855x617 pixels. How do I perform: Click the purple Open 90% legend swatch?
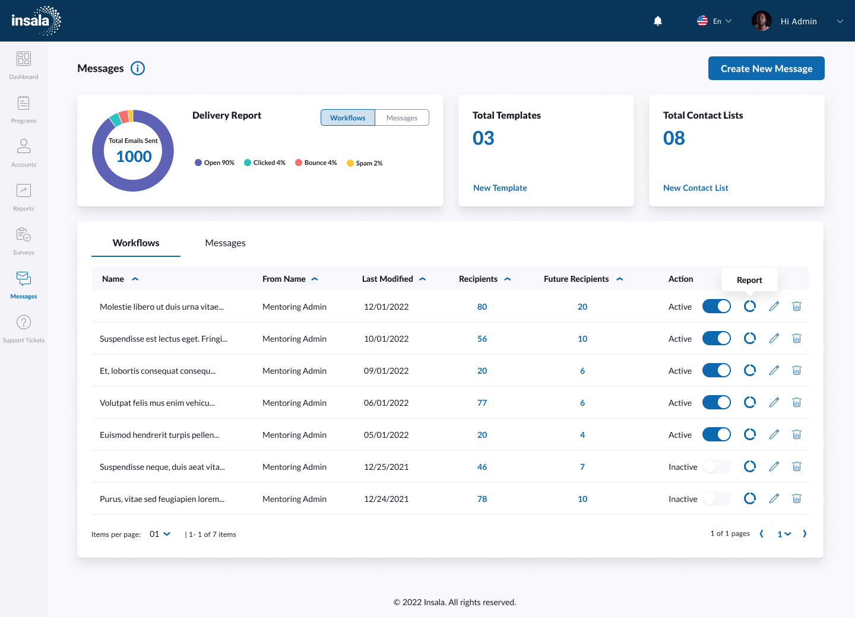click(198, 163)
